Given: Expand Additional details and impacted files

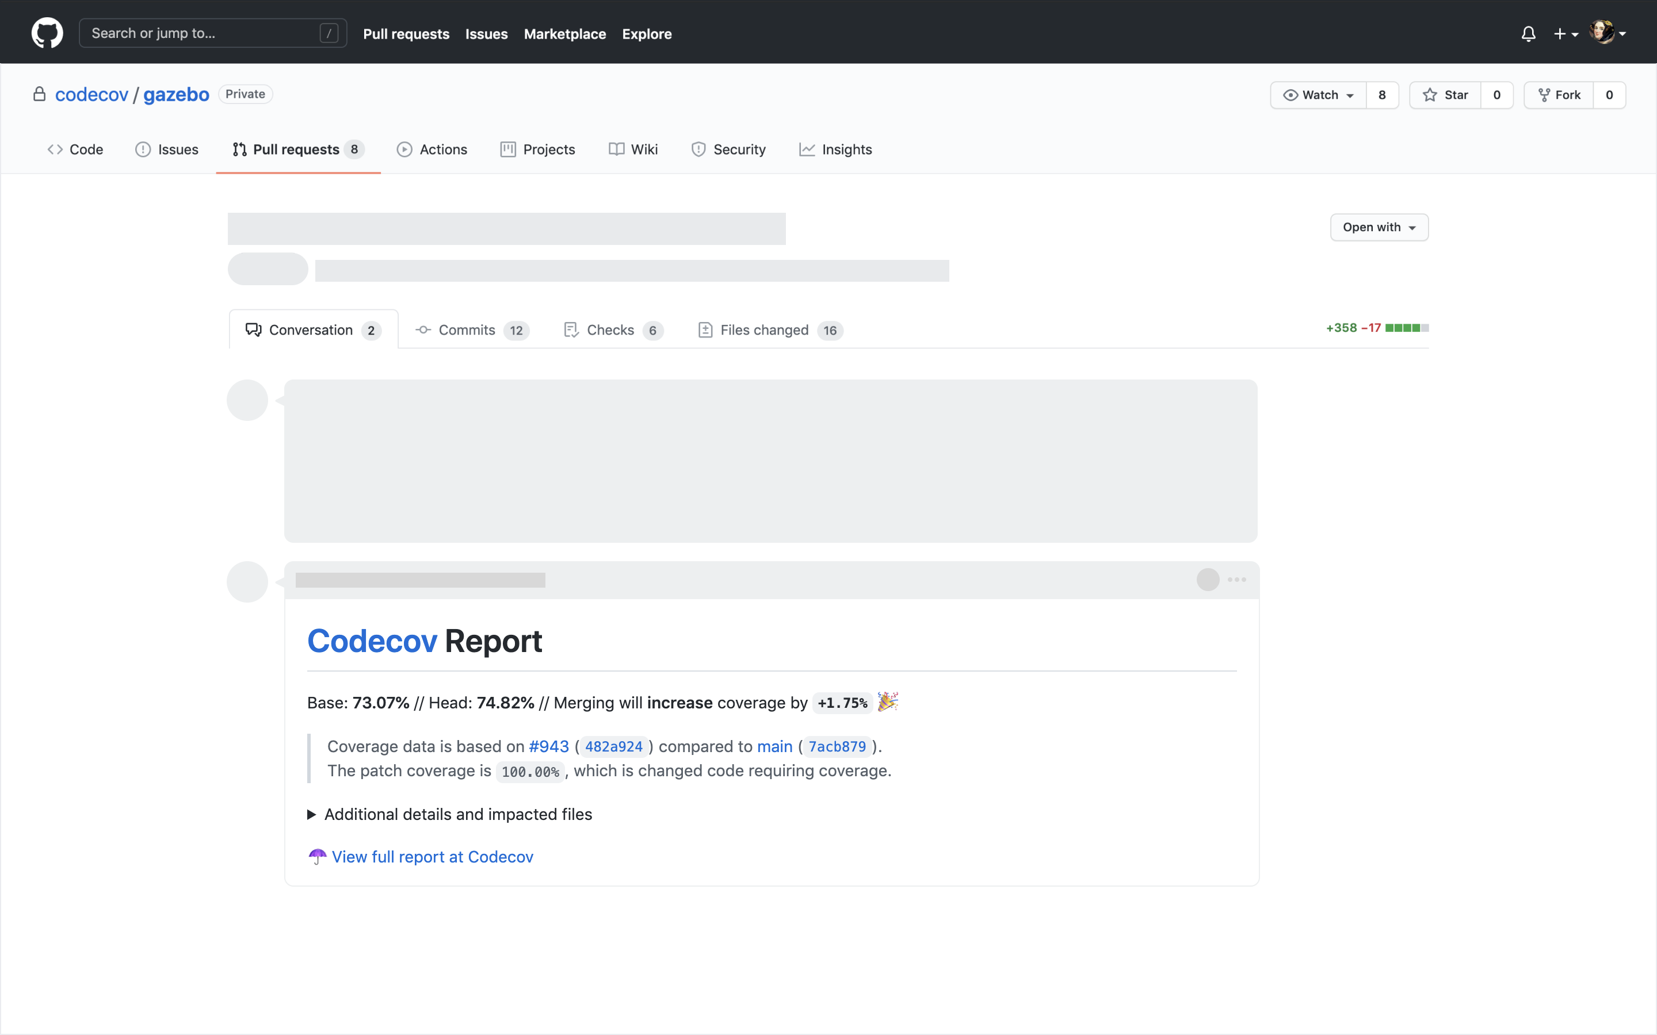Looking at the screenshot, I should click(450, 814).
